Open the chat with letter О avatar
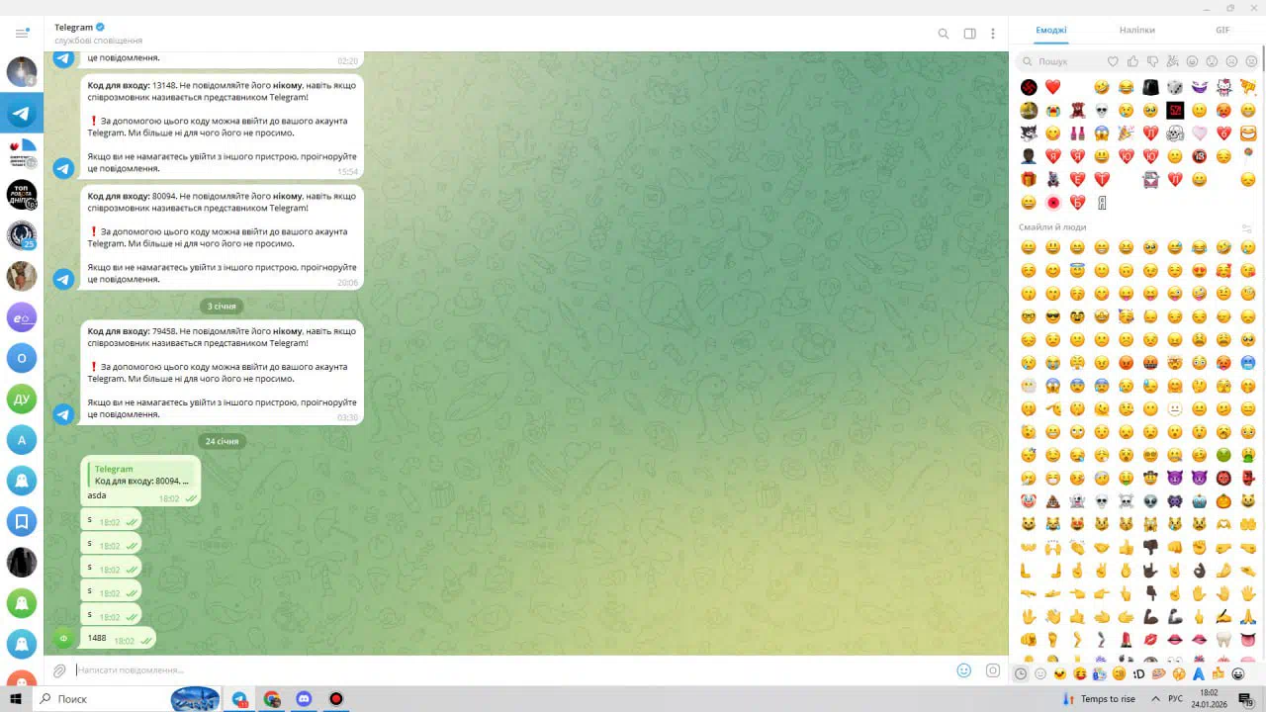Screen dimensions: 1266x712 (22, 358)
